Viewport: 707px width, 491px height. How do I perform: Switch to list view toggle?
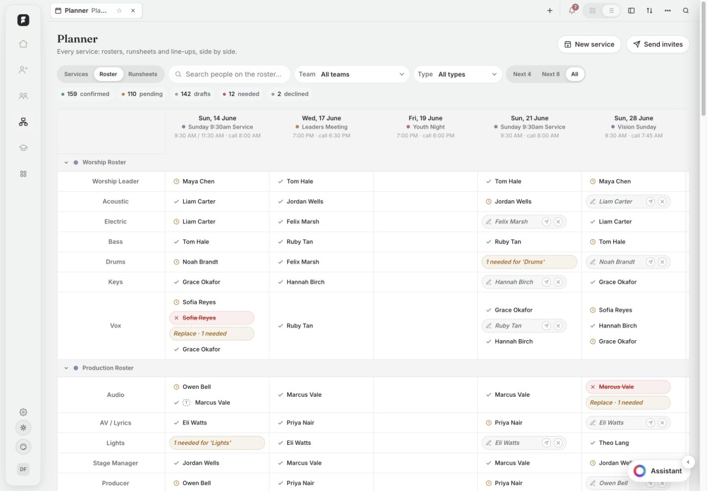pyautogui.click(x=611, y=10)
